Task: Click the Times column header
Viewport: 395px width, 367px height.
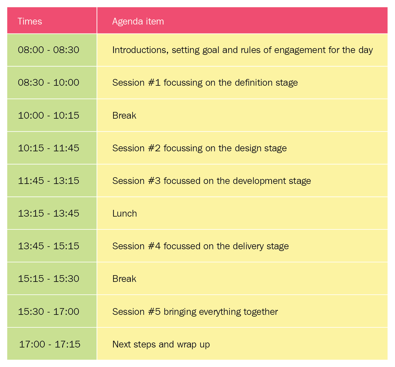Action: 30,21
